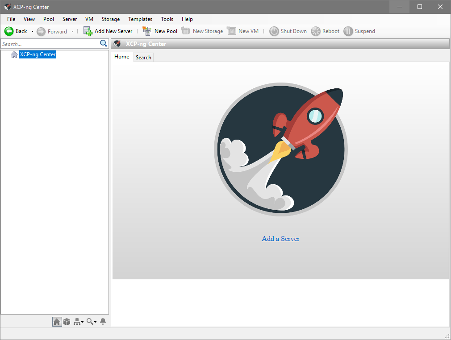Select XCP-ng Center tree node

click(x=38, y=54)
